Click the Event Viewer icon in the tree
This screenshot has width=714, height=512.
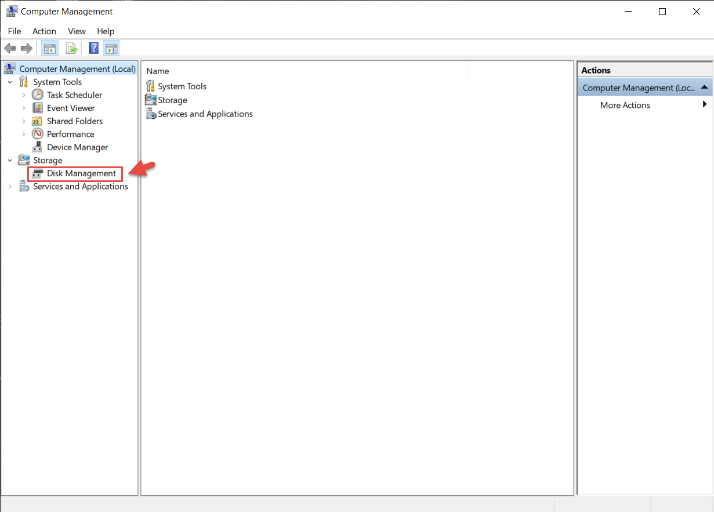(38, 108)
